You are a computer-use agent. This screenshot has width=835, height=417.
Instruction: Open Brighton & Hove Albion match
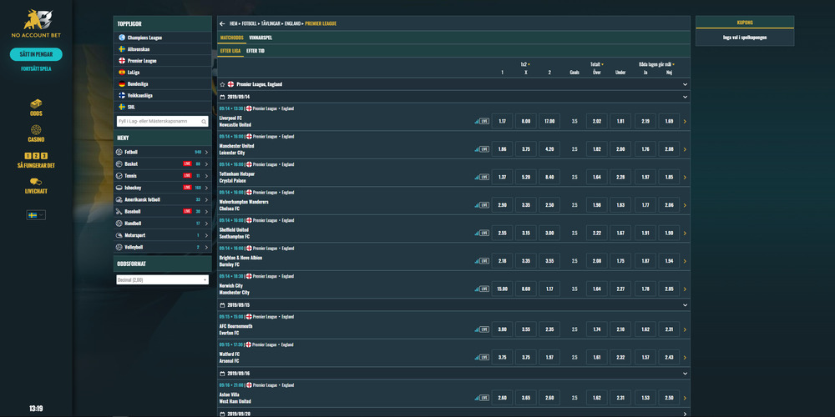click(x=240, y=260)
